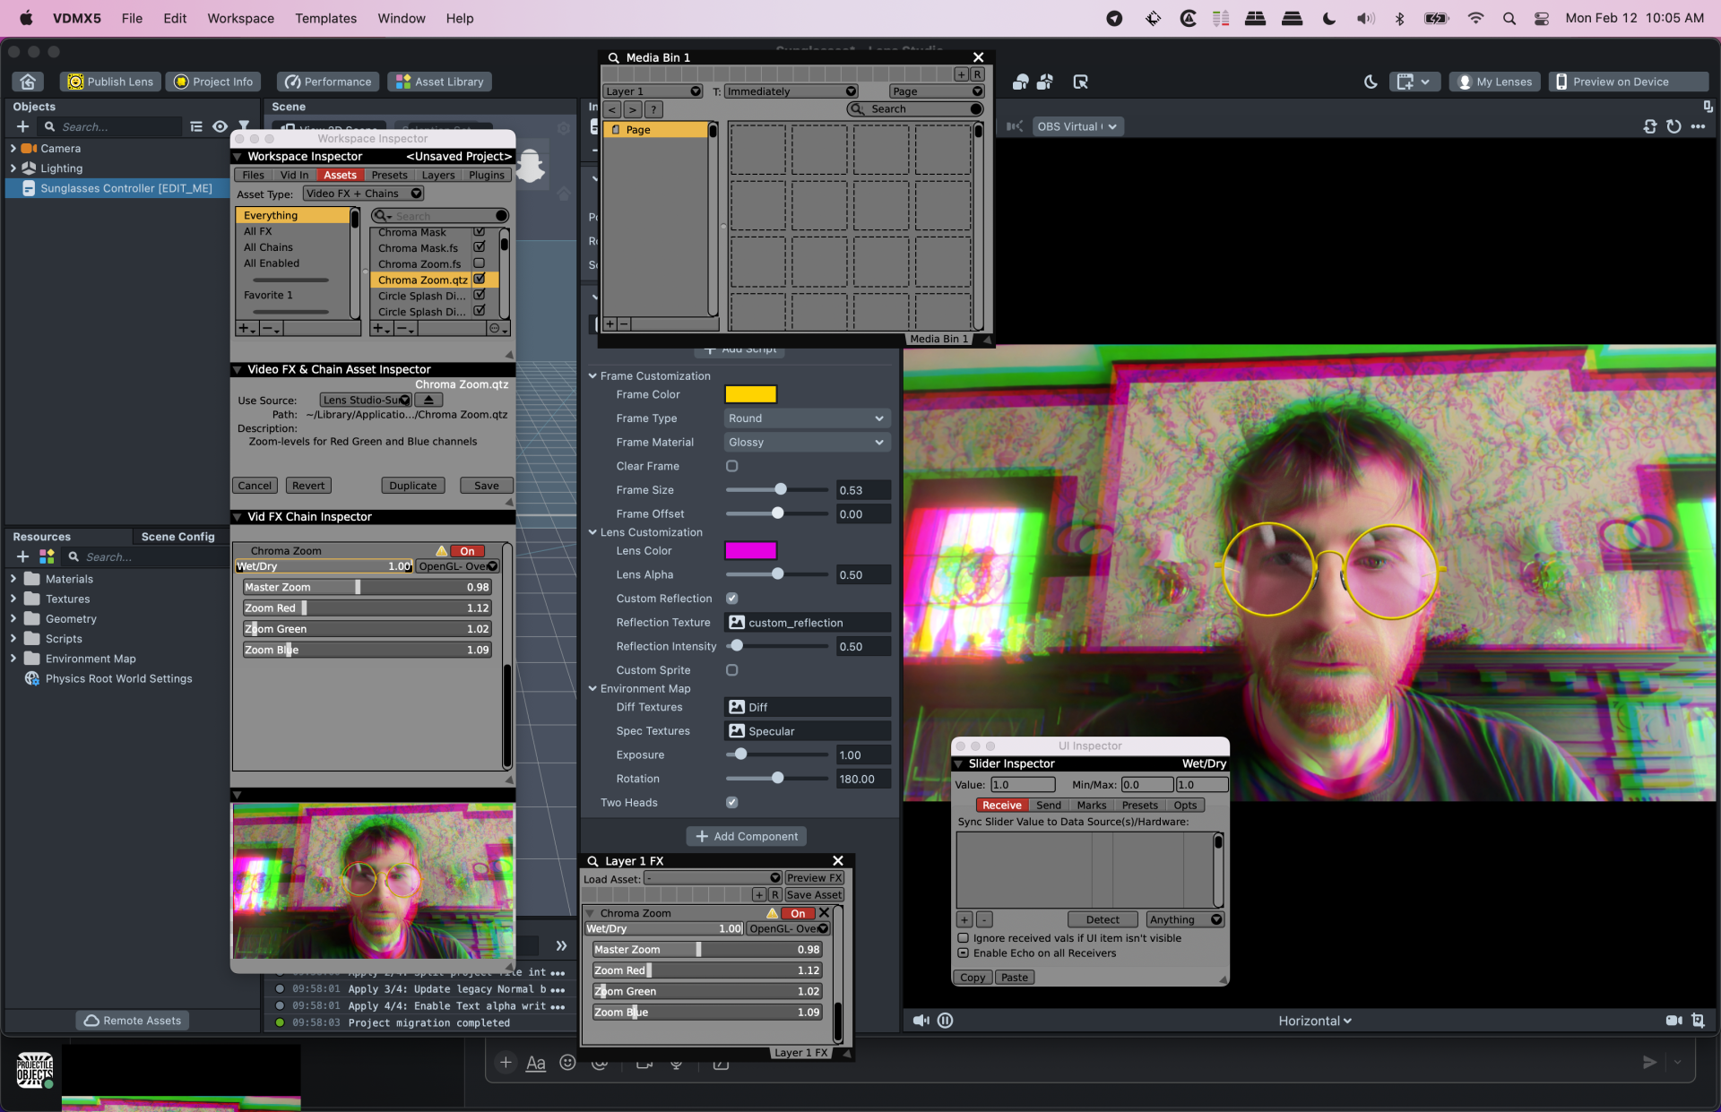Click the refresh preview icon

click(x=1673, y=126)
